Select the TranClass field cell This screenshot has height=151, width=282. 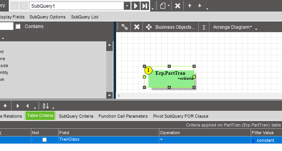[x=109, y=140]
